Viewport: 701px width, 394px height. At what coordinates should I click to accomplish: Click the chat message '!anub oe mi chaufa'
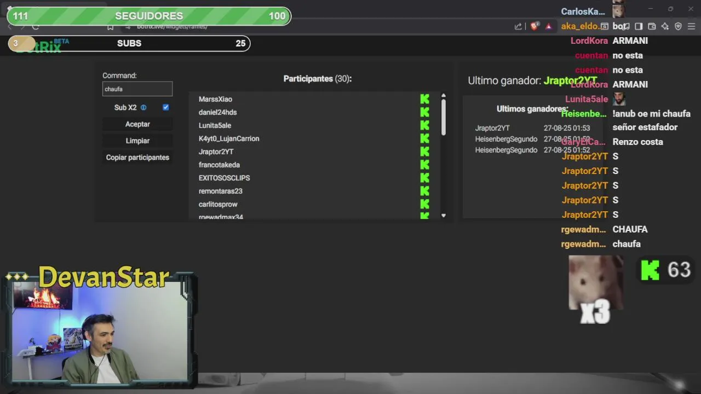651,114
